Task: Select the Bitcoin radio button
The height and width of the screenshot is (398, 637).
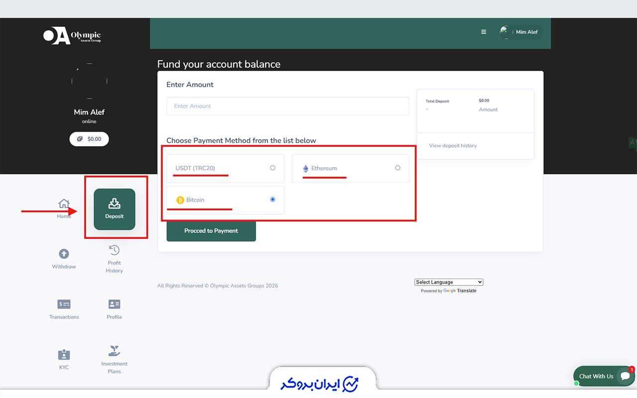Action: tap(273, 199)
